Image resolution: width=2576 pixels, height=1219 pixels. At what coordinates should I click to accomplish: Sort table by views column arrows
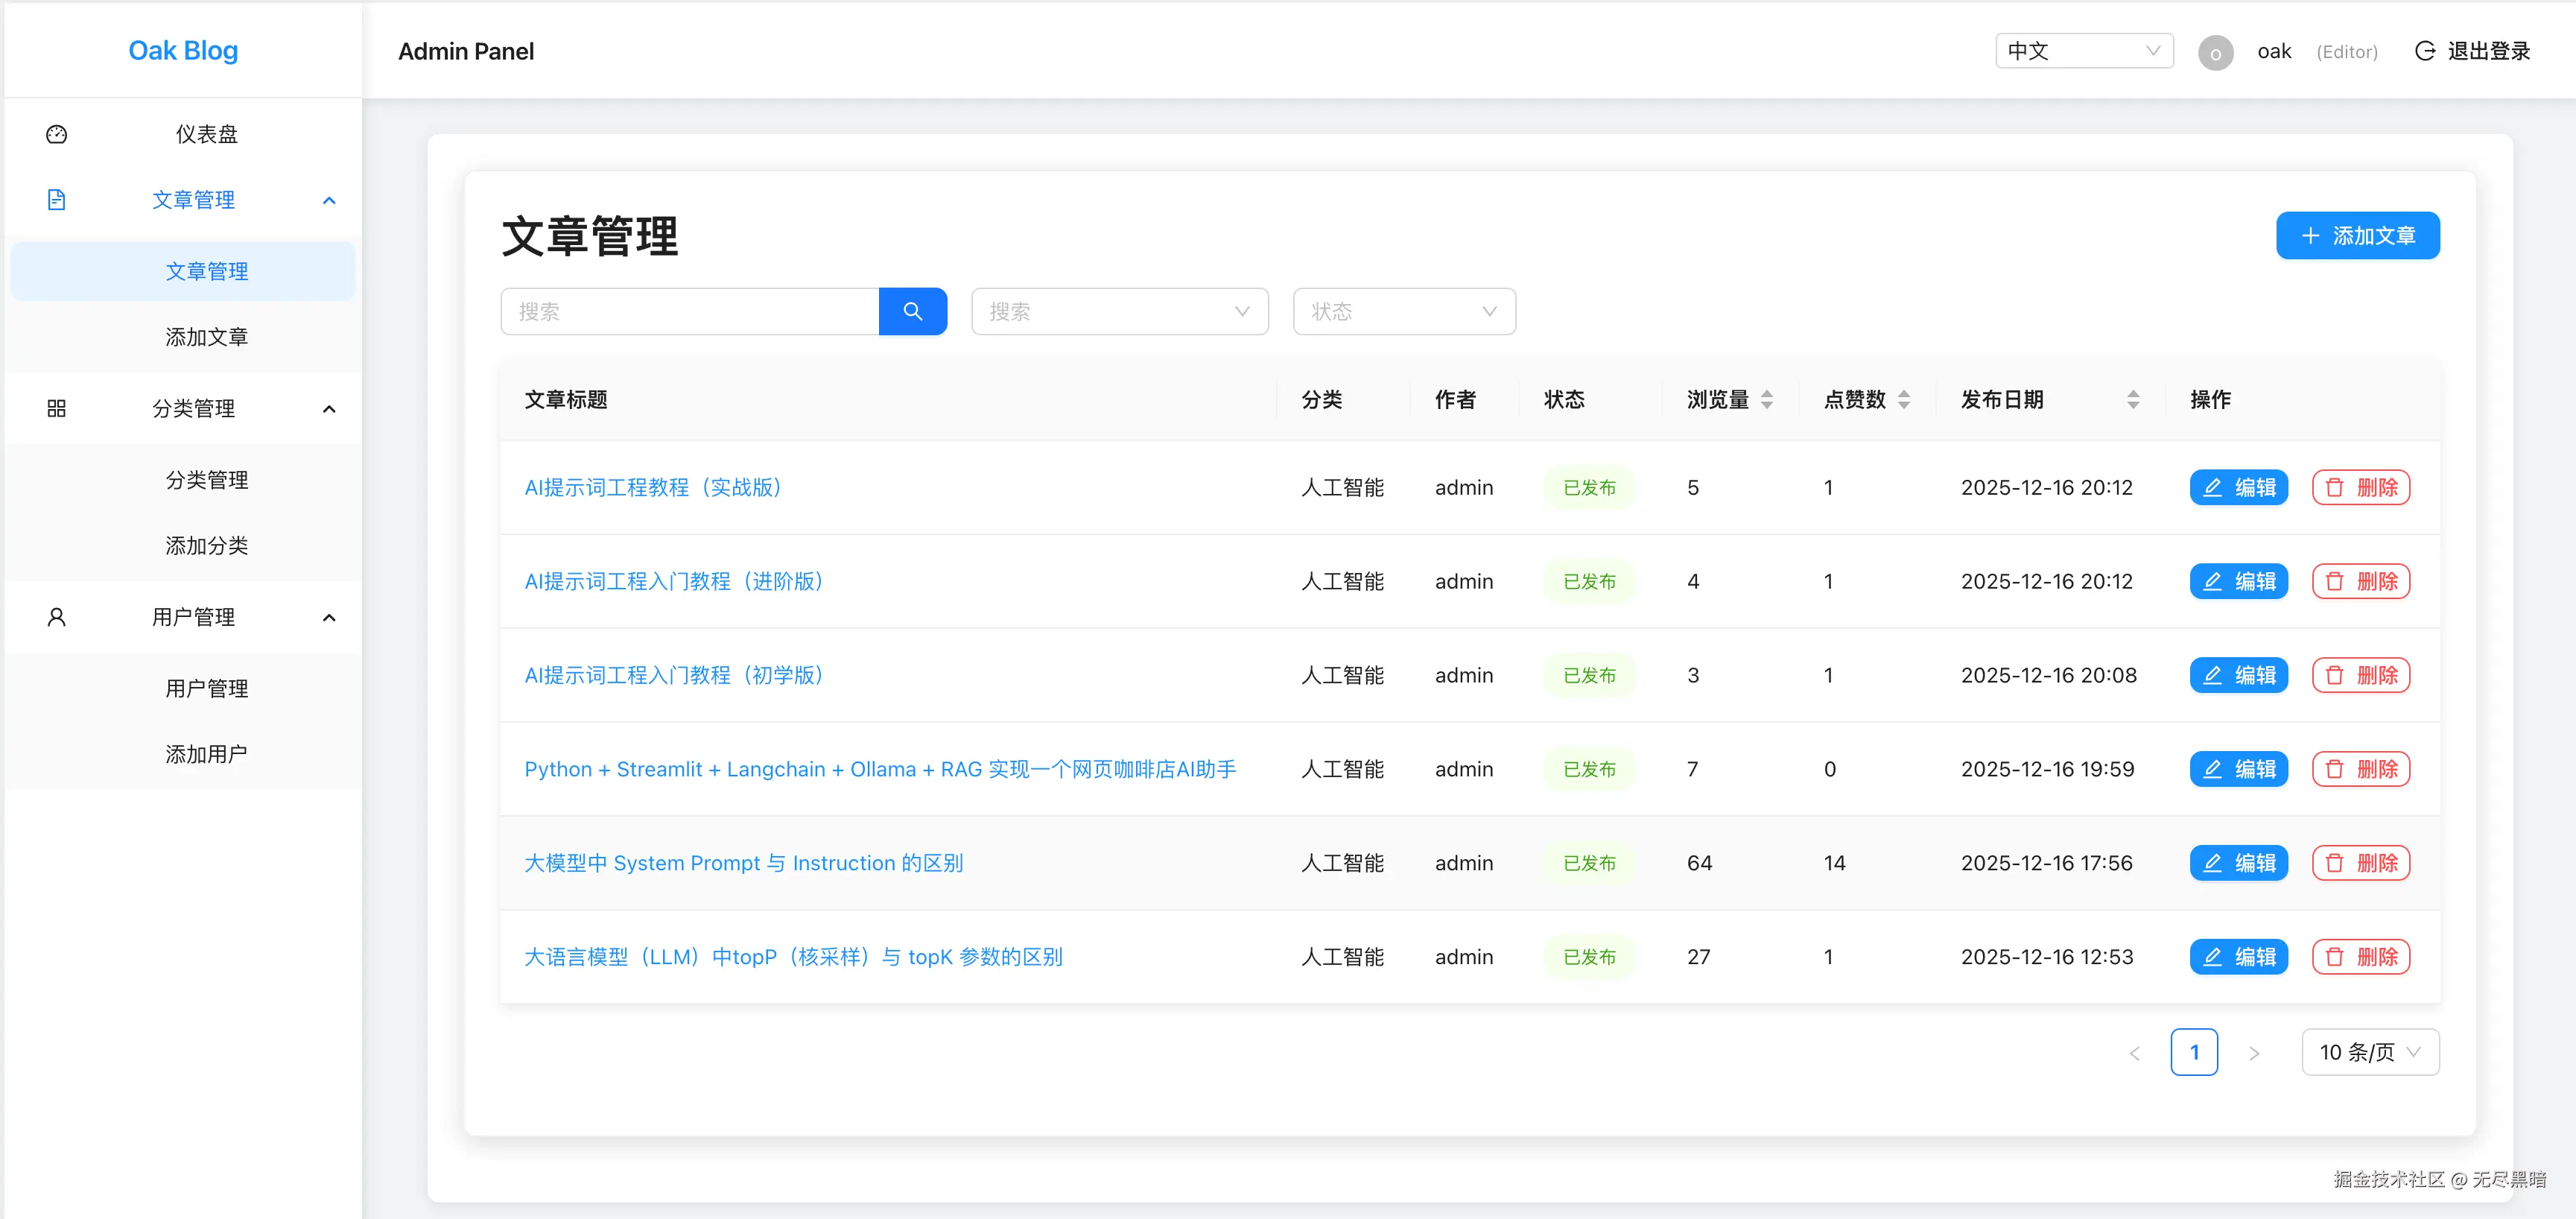tap(1767, 400)
